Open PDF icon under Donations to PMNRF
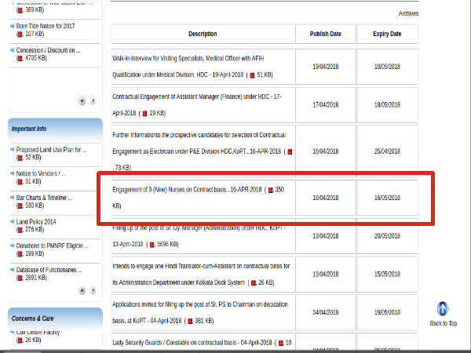 tap(20, 254)
